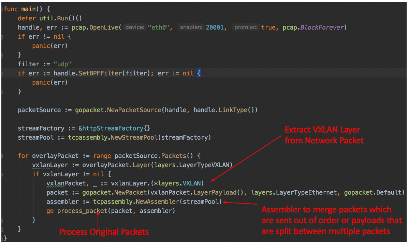Click 'Default' in gopacket.Default
The height and width of the screenshot is (244, 408).
pyautogui.click(x=389, y=193)
